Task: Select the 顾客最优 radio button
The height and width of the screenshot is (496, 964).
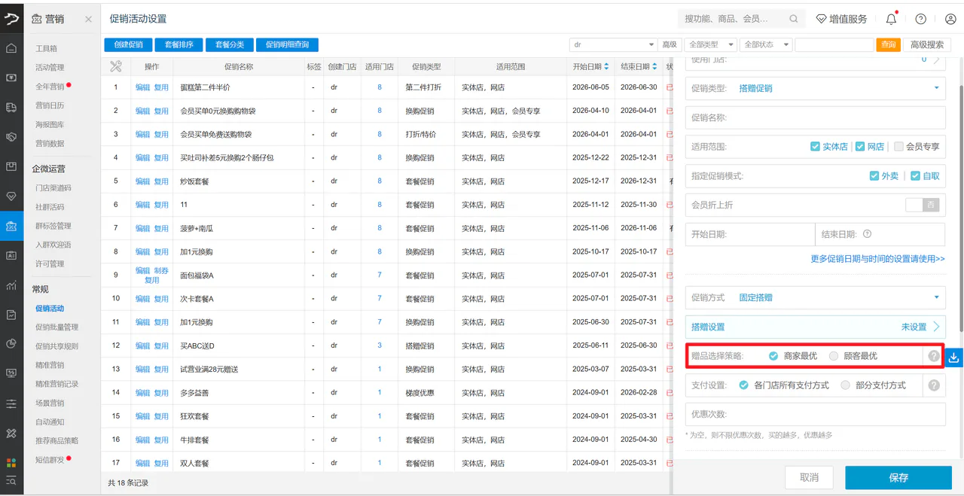Action: (834, 356)
